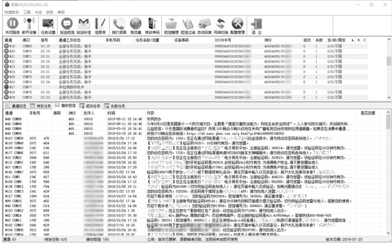This screenshot has height=244, width=392.
Task: Open the 工具 menu
Action: [x=27, y=12]
